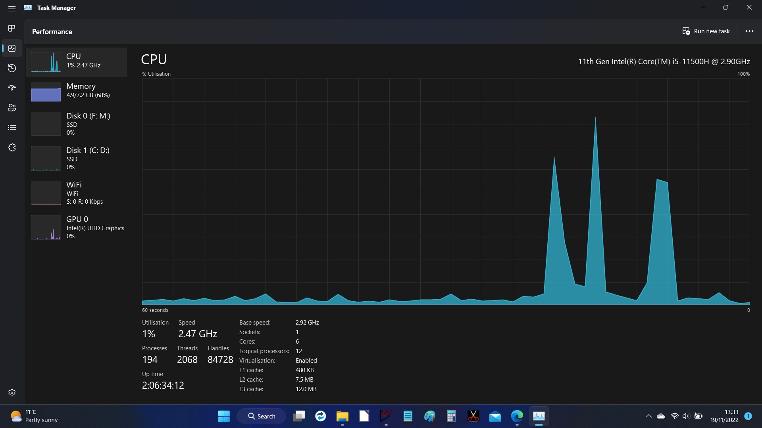
Task: Open Microsoft Edge from taskbar
Action: point(517,416)
